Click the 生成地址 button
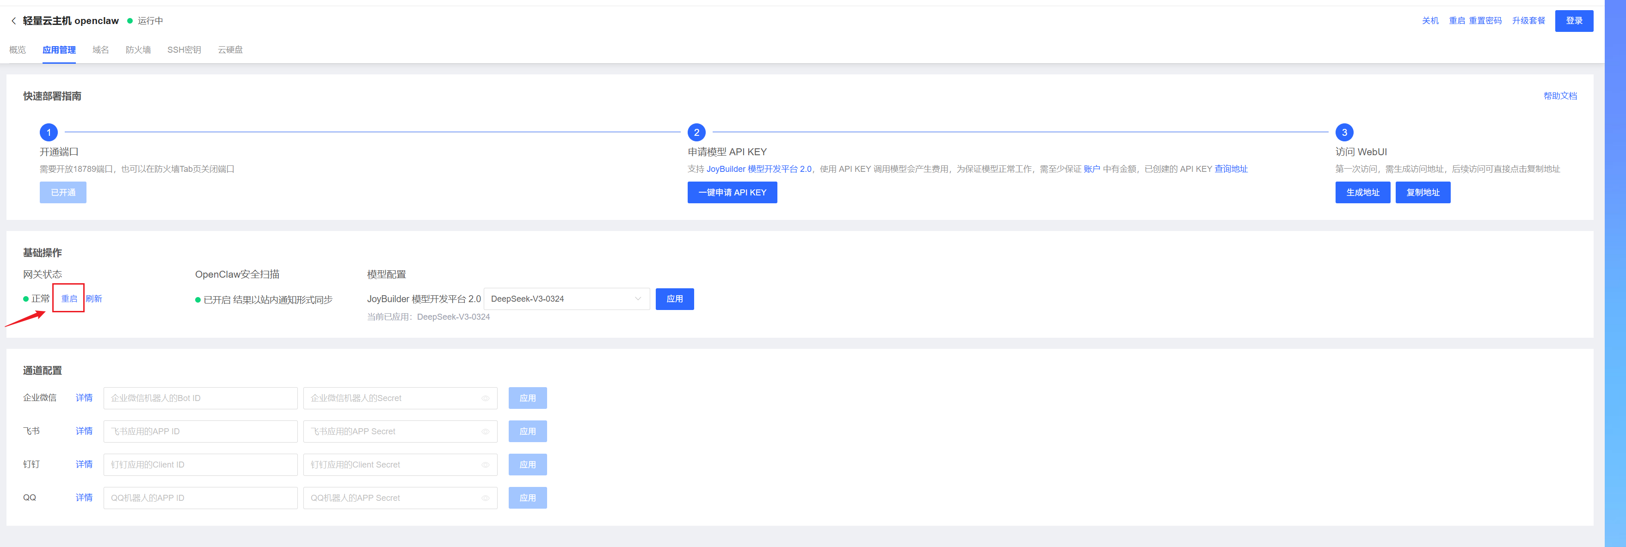The width and height of the screenshot is (1626, 547). pos(1362,193)
